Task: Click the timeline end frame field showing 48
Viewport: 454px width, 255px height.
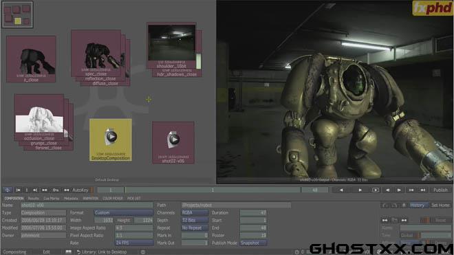Action: tap(315, 190)
